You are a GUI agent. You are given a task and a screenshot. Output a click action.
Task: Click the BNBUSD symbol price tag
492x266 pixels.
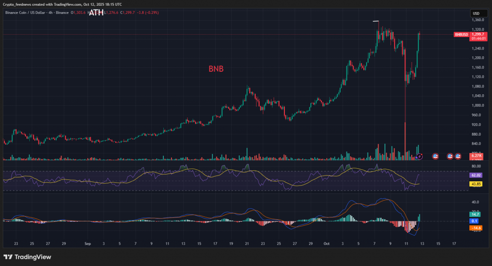click(x=461, y=35)
